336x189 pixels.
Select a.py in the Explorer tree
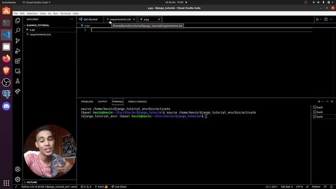pyautogui.click(x=49, y=30)
